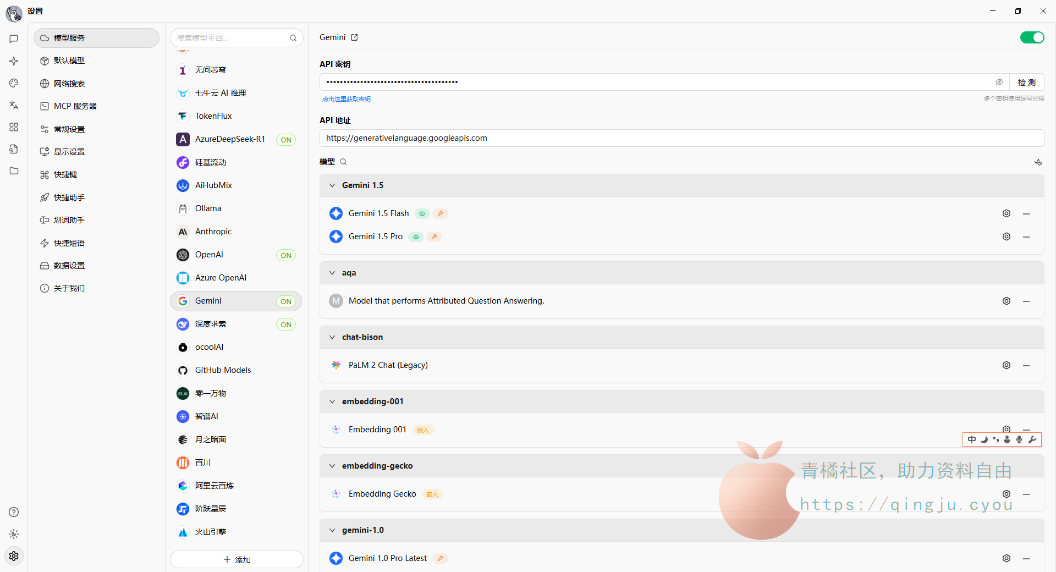Collapse the gemini-1.0 model group
The width and height of the screenshot is (1056, 572).
(x=332, y=530)
